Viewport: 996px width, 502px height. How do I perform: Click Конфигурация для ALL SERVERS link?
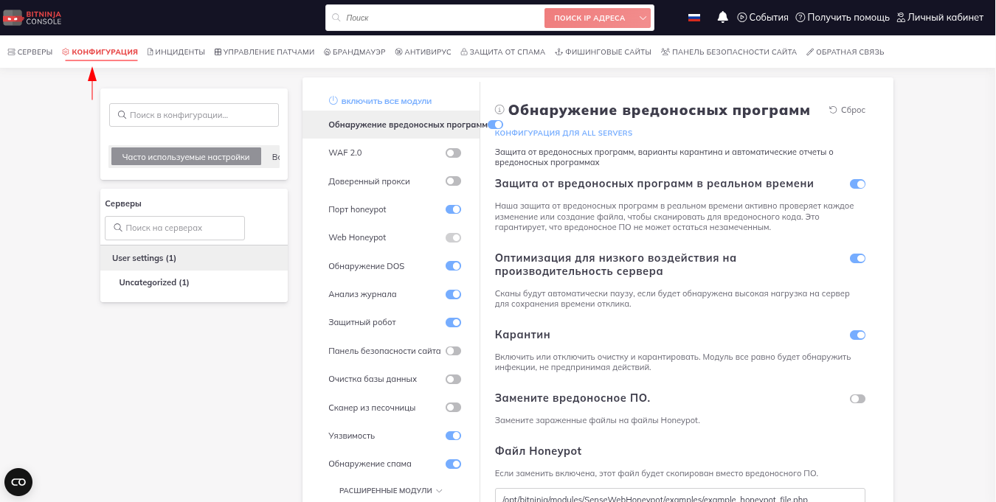564,133
